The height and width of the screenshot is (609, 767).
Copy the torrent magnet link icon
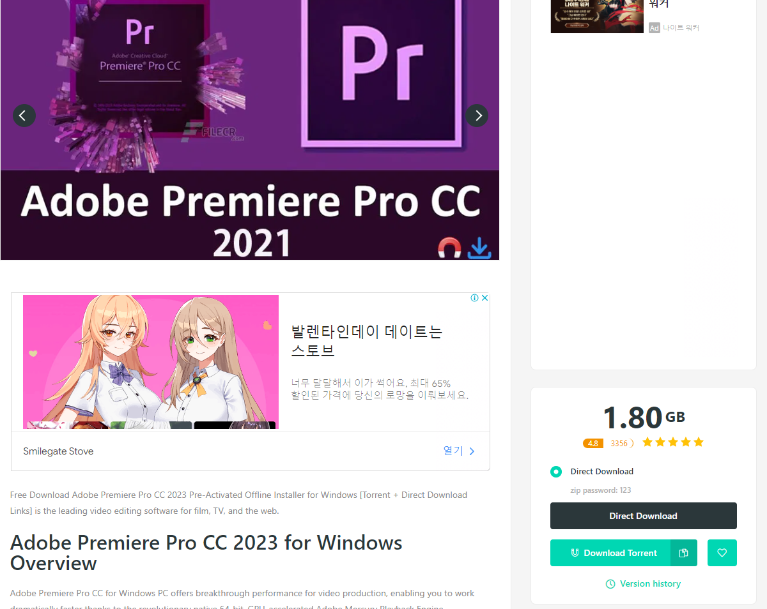(x=684, y=553)
